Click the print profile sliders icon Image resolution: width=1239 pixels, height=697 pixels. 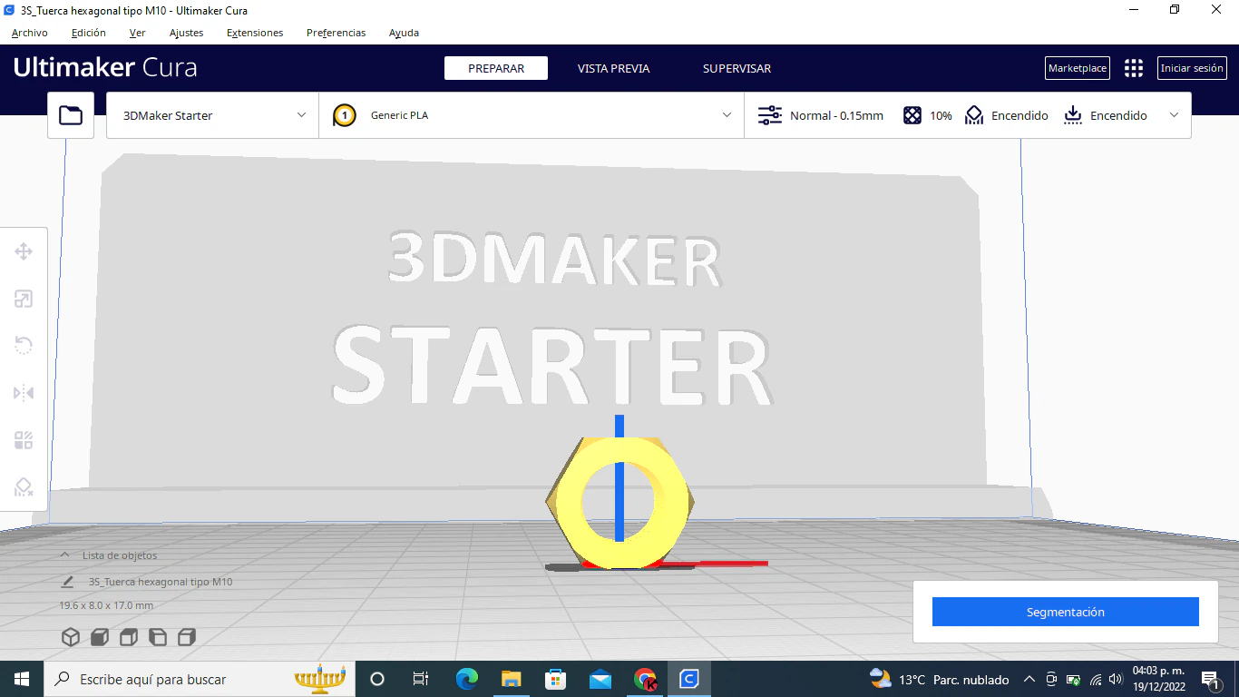tap(769, 115)
